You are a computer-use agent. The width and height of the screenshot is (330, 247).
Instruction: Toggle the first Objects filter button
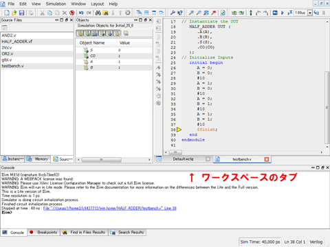(80, 33)
